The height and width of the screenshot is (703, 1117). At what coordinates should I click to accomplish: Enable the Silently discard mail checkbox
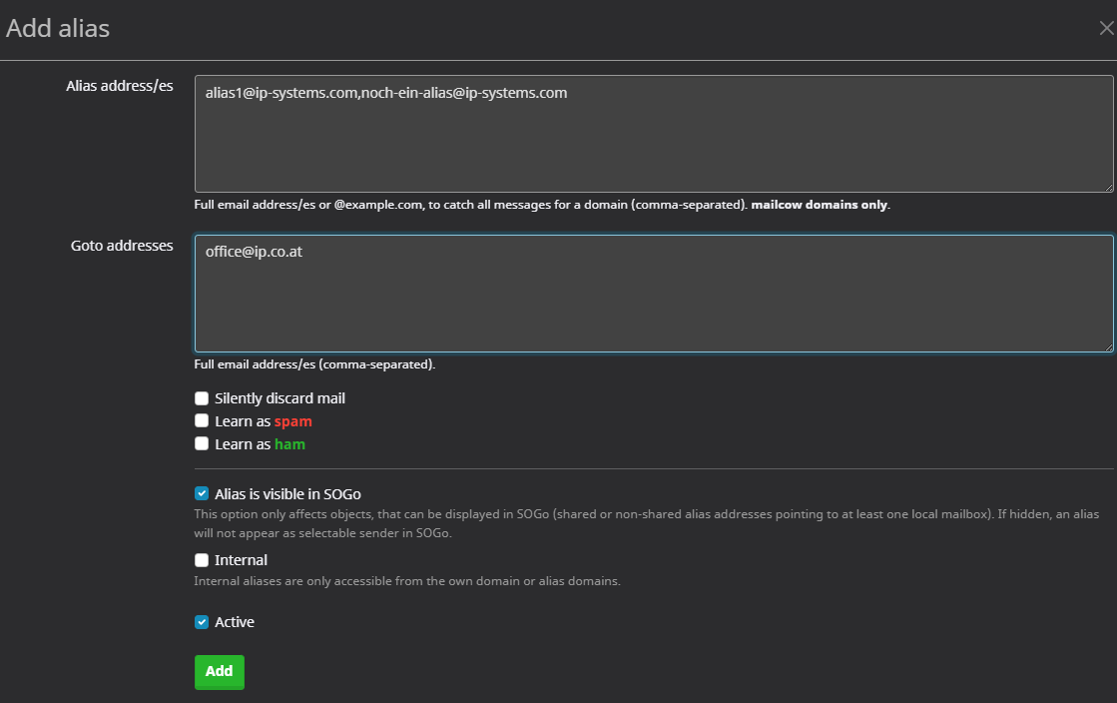coord(202,398)
